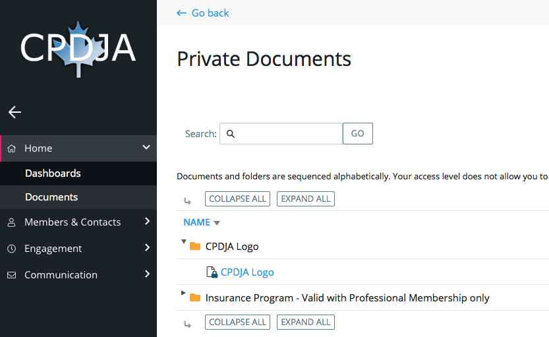549x337 pixels.
Task: Click the CPDJA Logo folder icon
Action: (194, 247)
